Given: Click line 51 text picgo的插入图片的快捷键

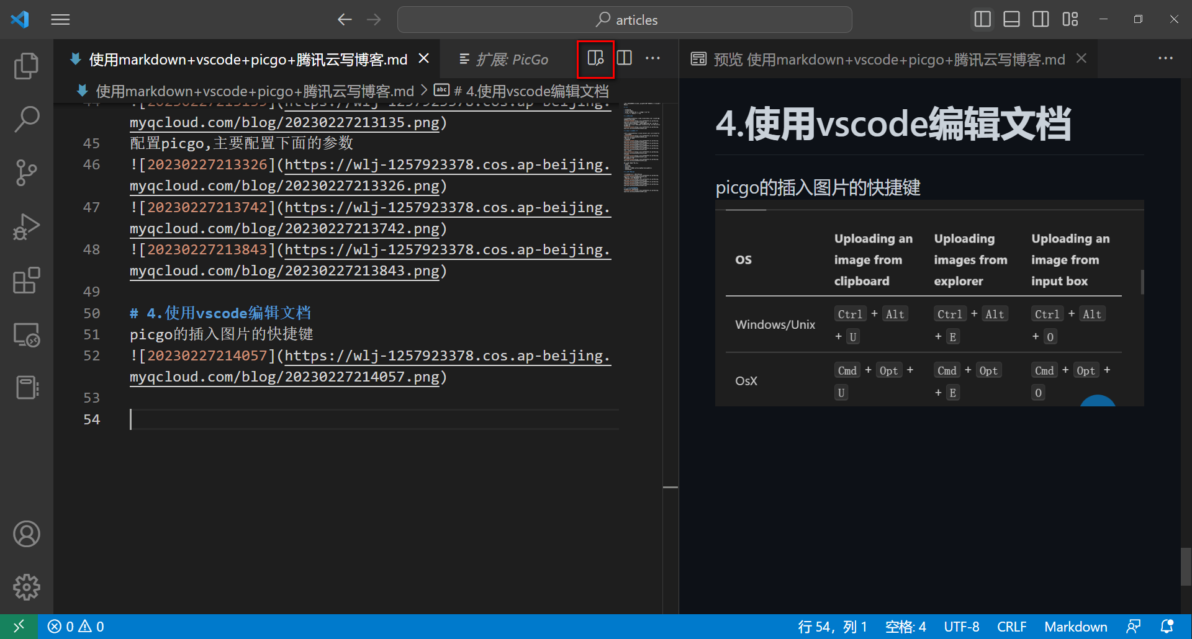Looking at the screenshot, I should point(221,334).
